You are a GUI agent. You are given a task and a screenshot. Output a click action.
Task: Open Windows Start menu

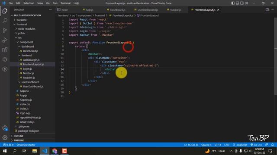(x=5, y=151)
